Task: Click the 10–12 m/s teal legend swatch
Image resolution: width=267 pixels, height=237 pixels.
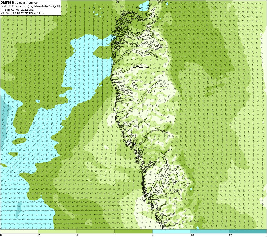Action: pos(210,231)
